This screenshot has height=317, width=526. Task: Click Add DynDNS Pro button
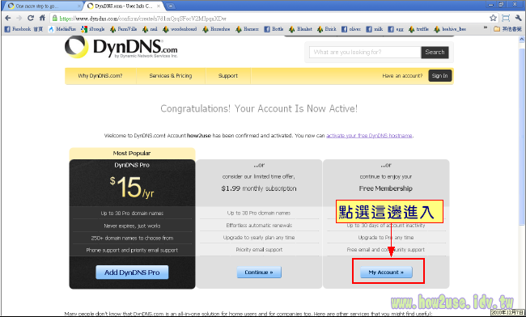(132, 273)
